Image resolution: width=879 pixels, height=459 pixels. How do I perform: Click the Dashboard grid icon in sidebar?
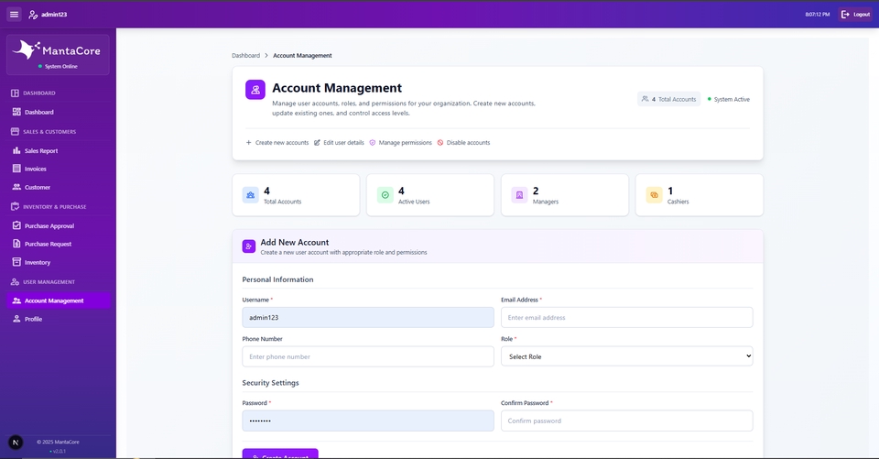point(16,112)
